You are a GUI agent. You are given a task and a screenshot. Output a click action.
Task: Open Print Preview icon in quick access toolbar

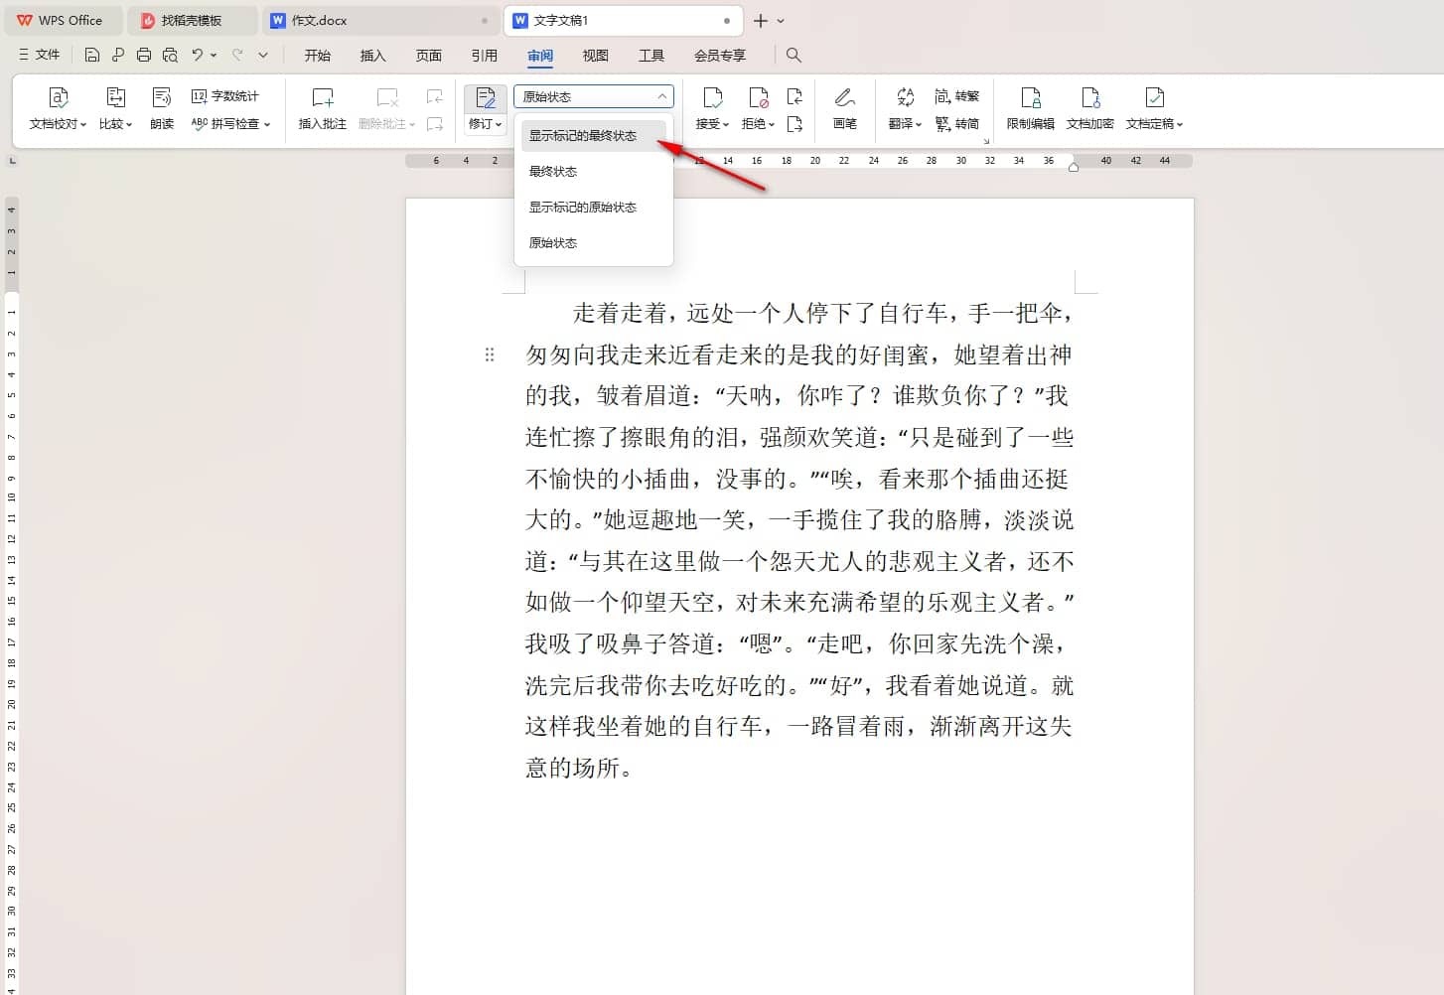click(x=170, y=56)
